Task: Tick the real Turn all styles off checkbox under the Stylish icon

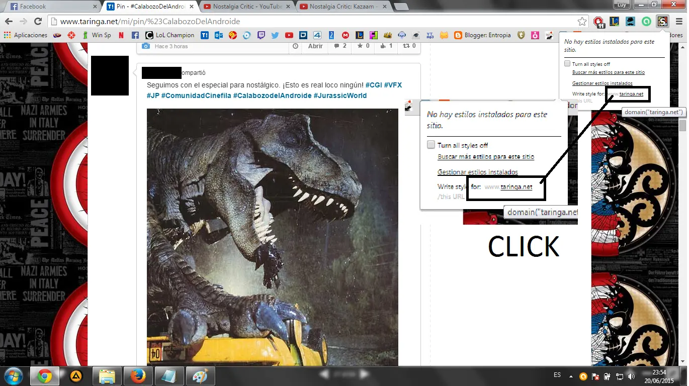Action: [567, 64]
